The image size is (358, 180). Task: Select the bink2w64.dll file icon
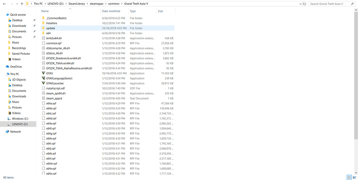click(43, 38)
